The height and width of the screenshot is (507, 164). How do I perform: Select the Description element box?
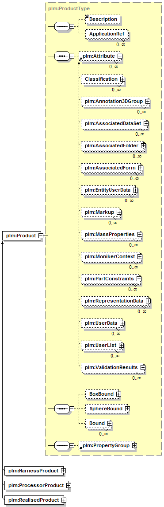point(103,19)
